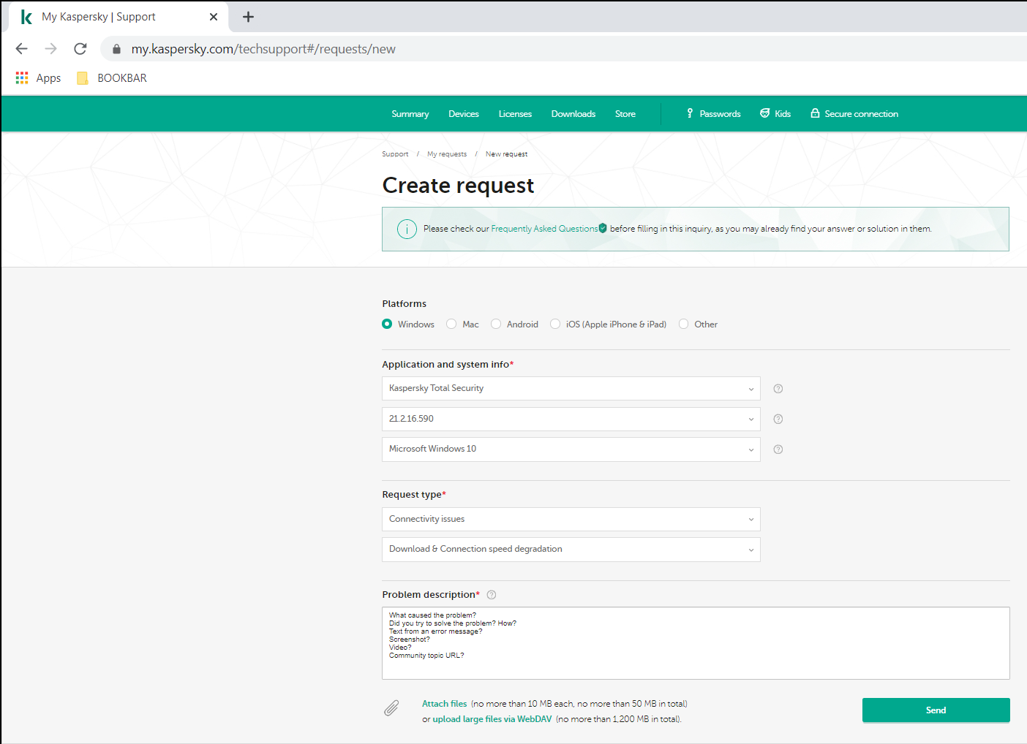Open a new browser tab
The width and height of the screenshot is (1027, 744).
click(248, 17)
